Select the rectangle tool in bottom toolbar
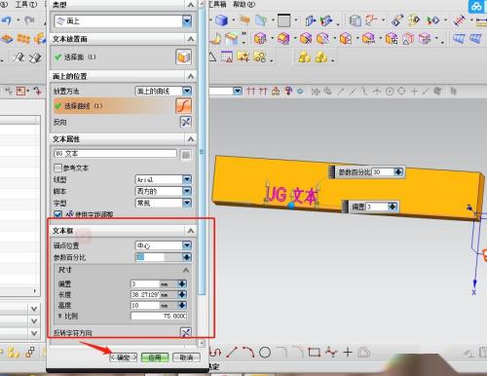Image resolution: width=487 pixels, height=376 pixels. point(314,353)
